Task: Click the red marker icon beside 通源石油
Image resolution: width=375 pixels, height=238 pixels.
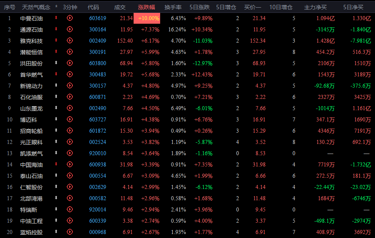Action: 56,29
